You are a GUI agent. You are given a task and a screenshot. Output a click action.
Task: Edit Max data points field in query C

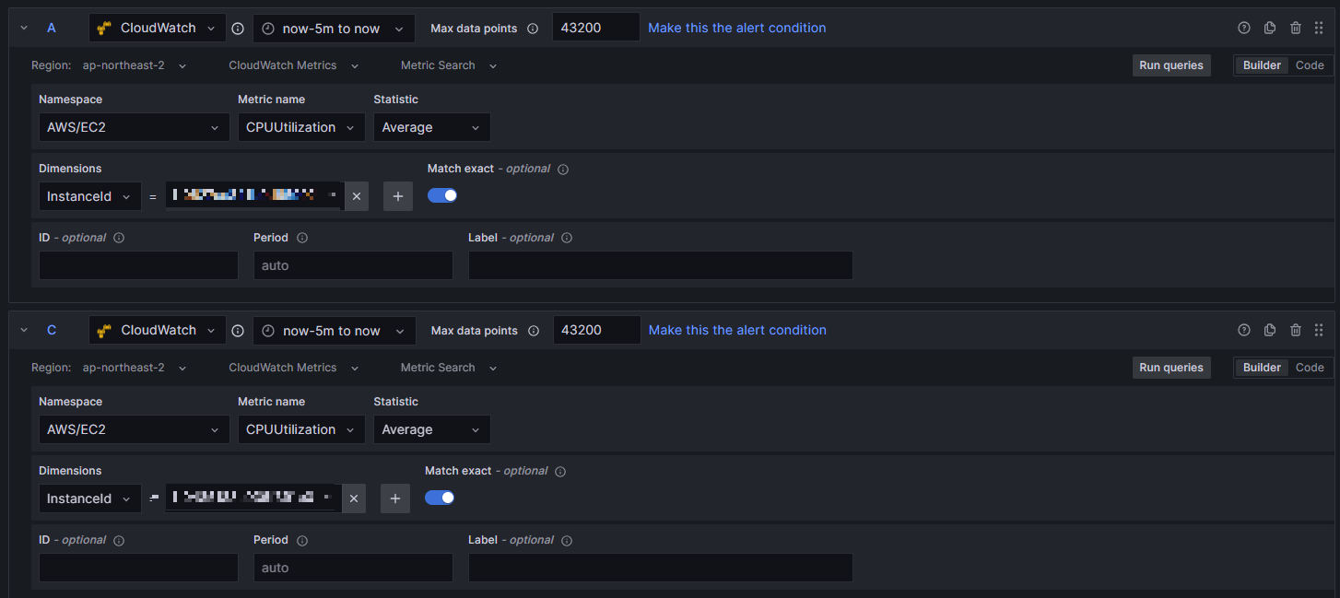click(596, 330)
